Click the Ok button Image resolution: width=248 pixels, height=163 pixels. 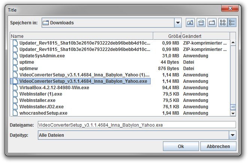[x=181, y=146]
